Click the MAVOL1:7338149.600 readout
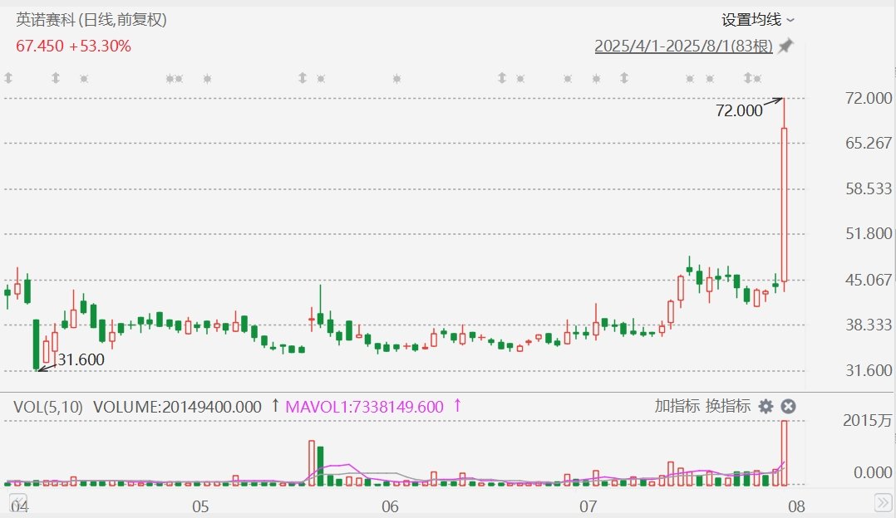 pos(365,407)
